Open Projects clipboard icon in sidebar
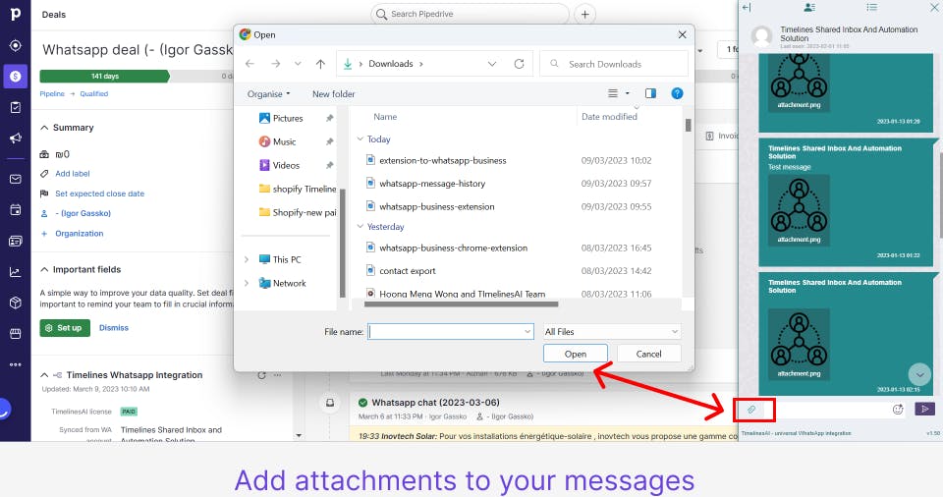This screenshot has width=943, height=497. (15, 107)
